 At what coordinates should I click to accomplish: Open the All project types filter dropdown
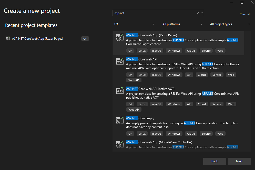pyautogui.click(x=230, y=24)
